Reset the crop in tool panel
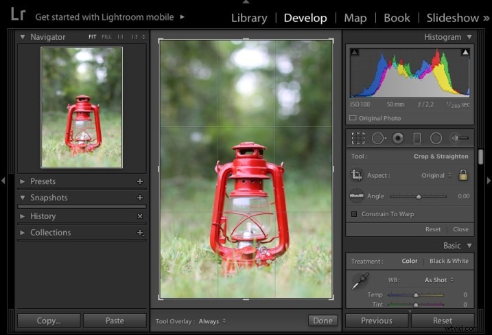 pyautogui.click(x=433, y=229)
